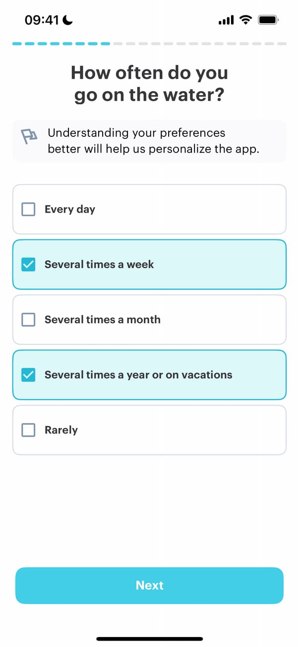Tap the flag icon in info banner
Viewport: 299px width, 647px height.
click(29, 136)
